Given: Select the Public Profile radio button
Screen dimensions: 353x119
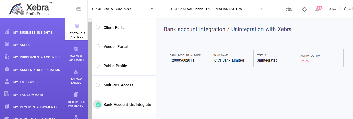Looking at the screenshot, I should pos(98,66).
